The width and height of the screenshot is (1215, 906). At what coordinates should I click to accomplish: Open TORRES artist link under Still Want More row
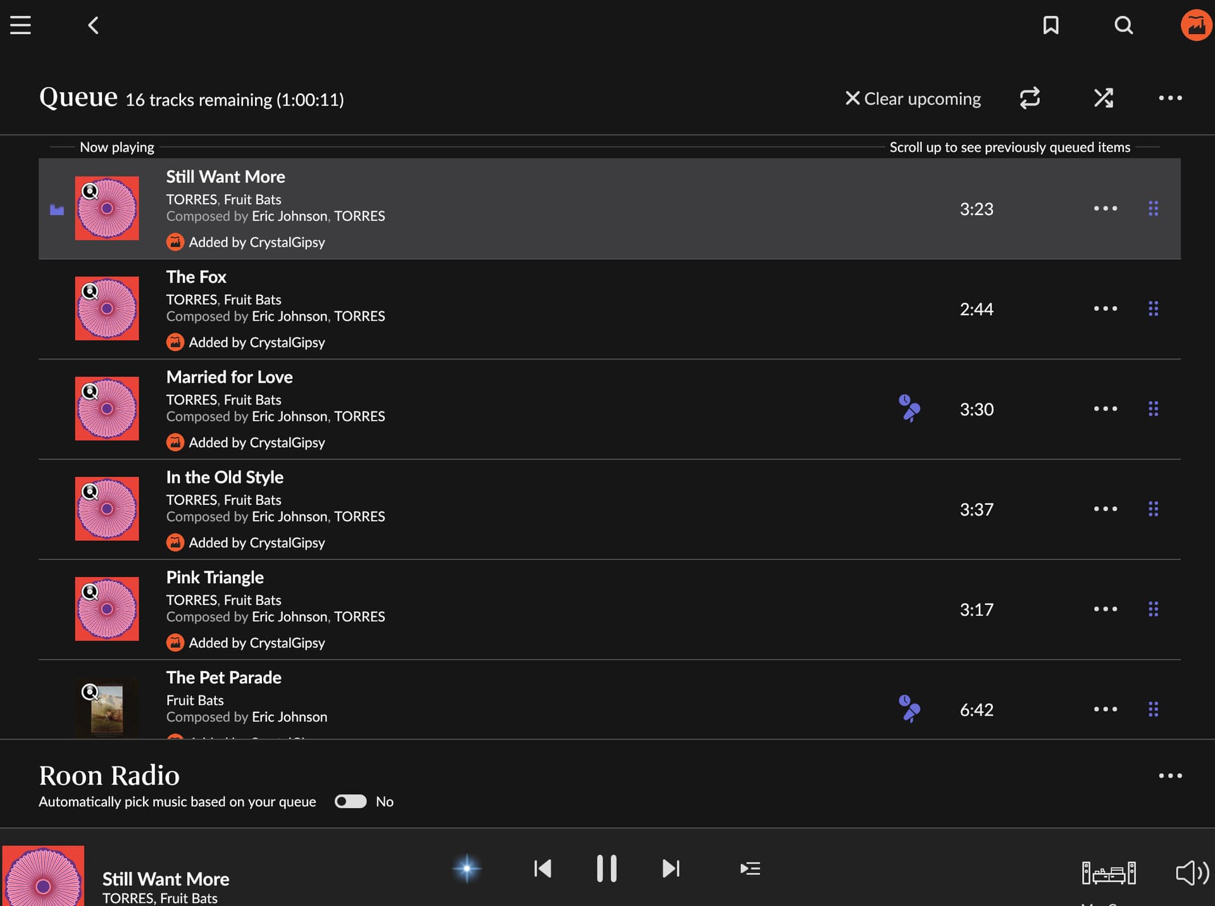point(192,199)
